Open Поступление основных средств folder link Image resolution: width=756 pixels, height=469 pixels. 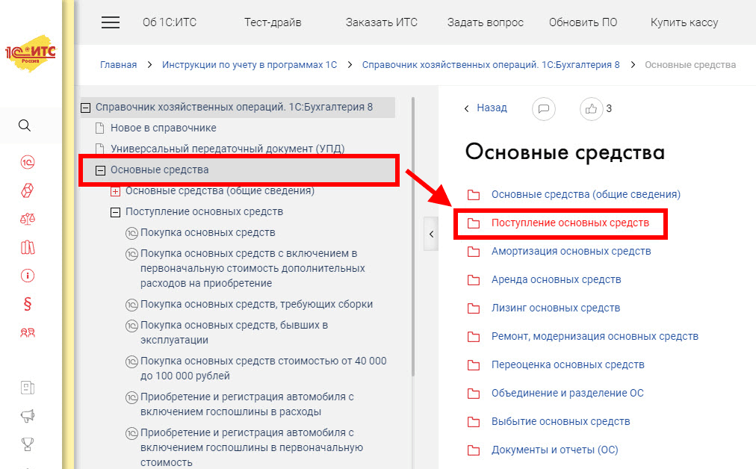coord(570,223)
